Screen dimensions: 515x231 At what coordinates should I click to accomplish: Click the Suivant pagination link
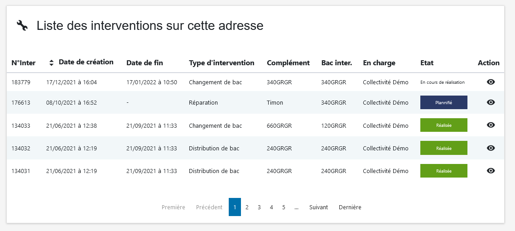[x=318, y=207]
